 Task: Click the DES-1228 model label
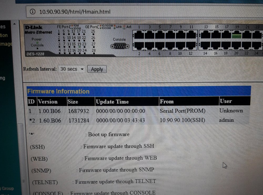(35, 54)
